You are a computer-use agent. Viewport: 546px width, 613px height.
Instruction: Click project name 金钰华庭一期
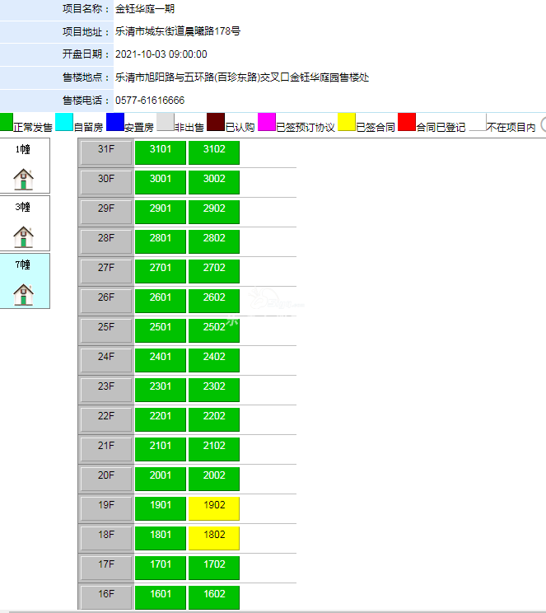point(145,8)
